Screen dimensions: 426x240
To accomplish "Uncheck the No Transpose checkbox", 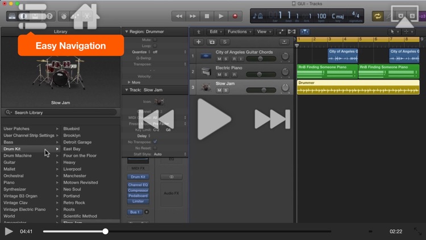I will (x=155, y=142).
